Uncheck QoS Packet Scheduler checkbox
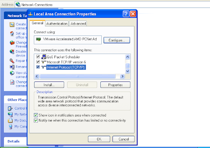The width and height of the screenshot is (210, 148). (x=38, y=57)
